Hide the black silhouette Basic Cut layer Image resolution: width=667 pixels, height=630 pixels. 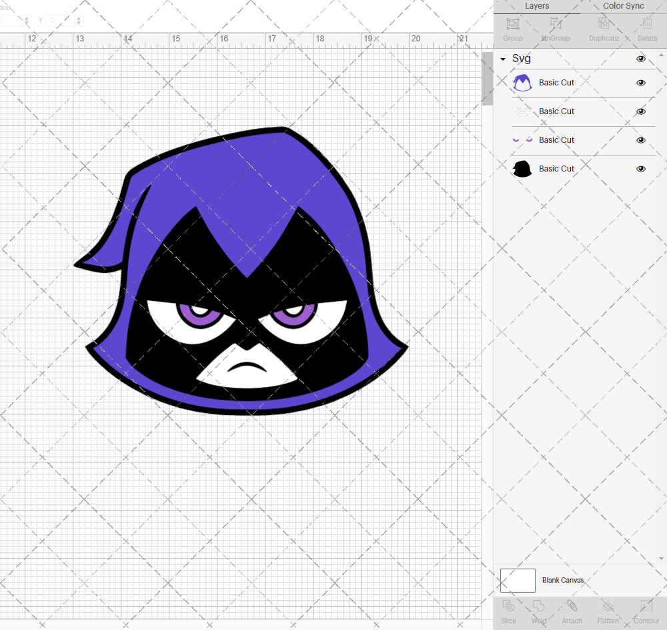(x=640, y=169)
